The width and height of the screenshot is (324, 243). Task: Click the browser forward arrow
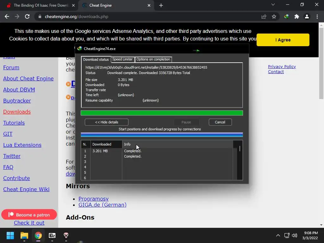(x=17, y=16)
